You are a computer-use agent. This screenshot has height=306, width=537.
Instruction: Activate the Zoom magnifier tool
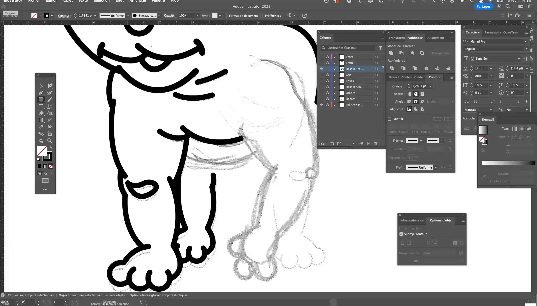pyautogui.click(x=50, y=141)
